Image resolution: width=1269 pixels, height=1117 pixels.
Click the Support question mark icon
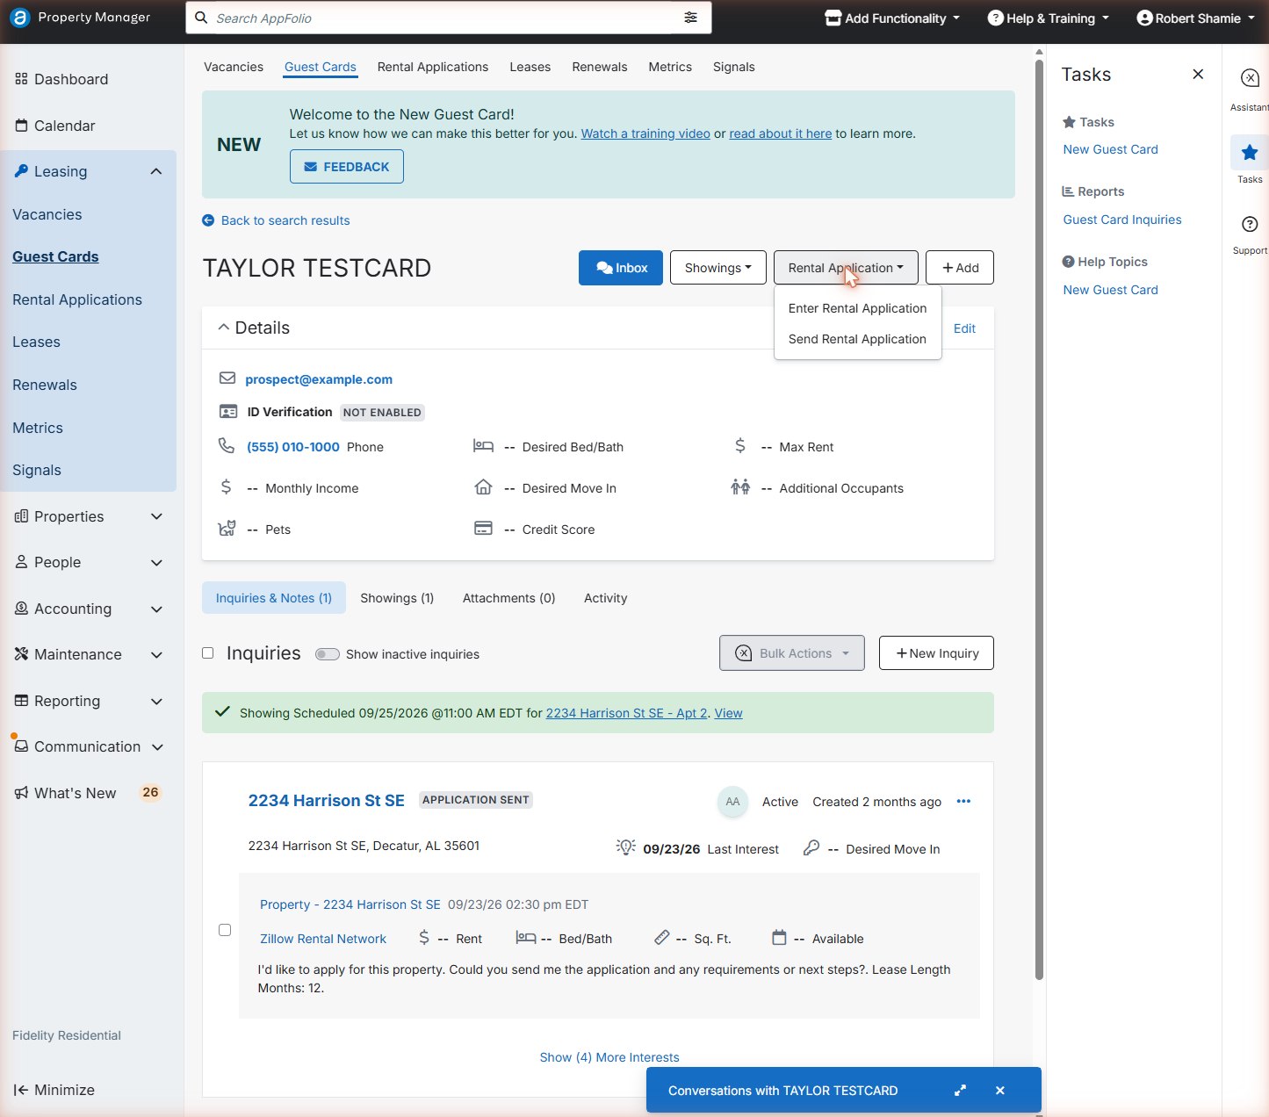click(x=1250, y=224)
